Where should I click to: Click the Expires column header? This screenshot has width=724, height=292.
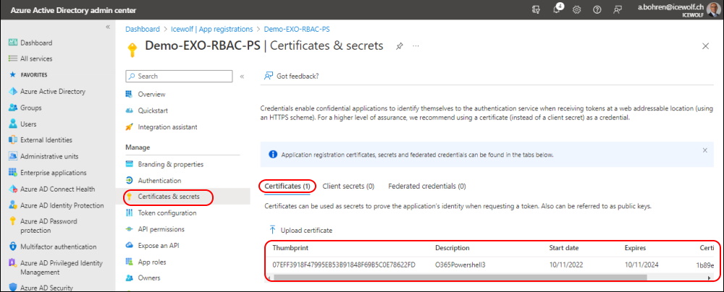[x=636, y=248]
